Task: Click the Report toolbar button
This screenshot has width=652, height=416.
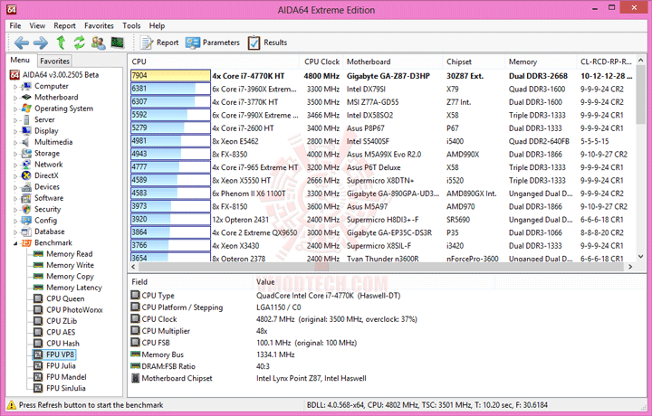Action: (159, 43)
